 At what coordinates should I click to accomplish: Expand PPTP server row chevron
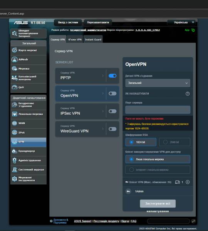pyautogui.click(x=103, y=75)
